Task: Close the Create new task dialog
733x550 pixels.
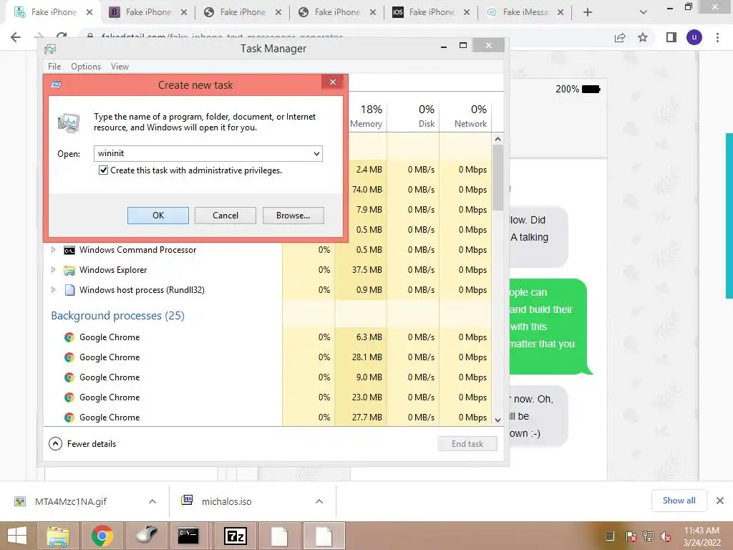Action: (x=333, y=82)
